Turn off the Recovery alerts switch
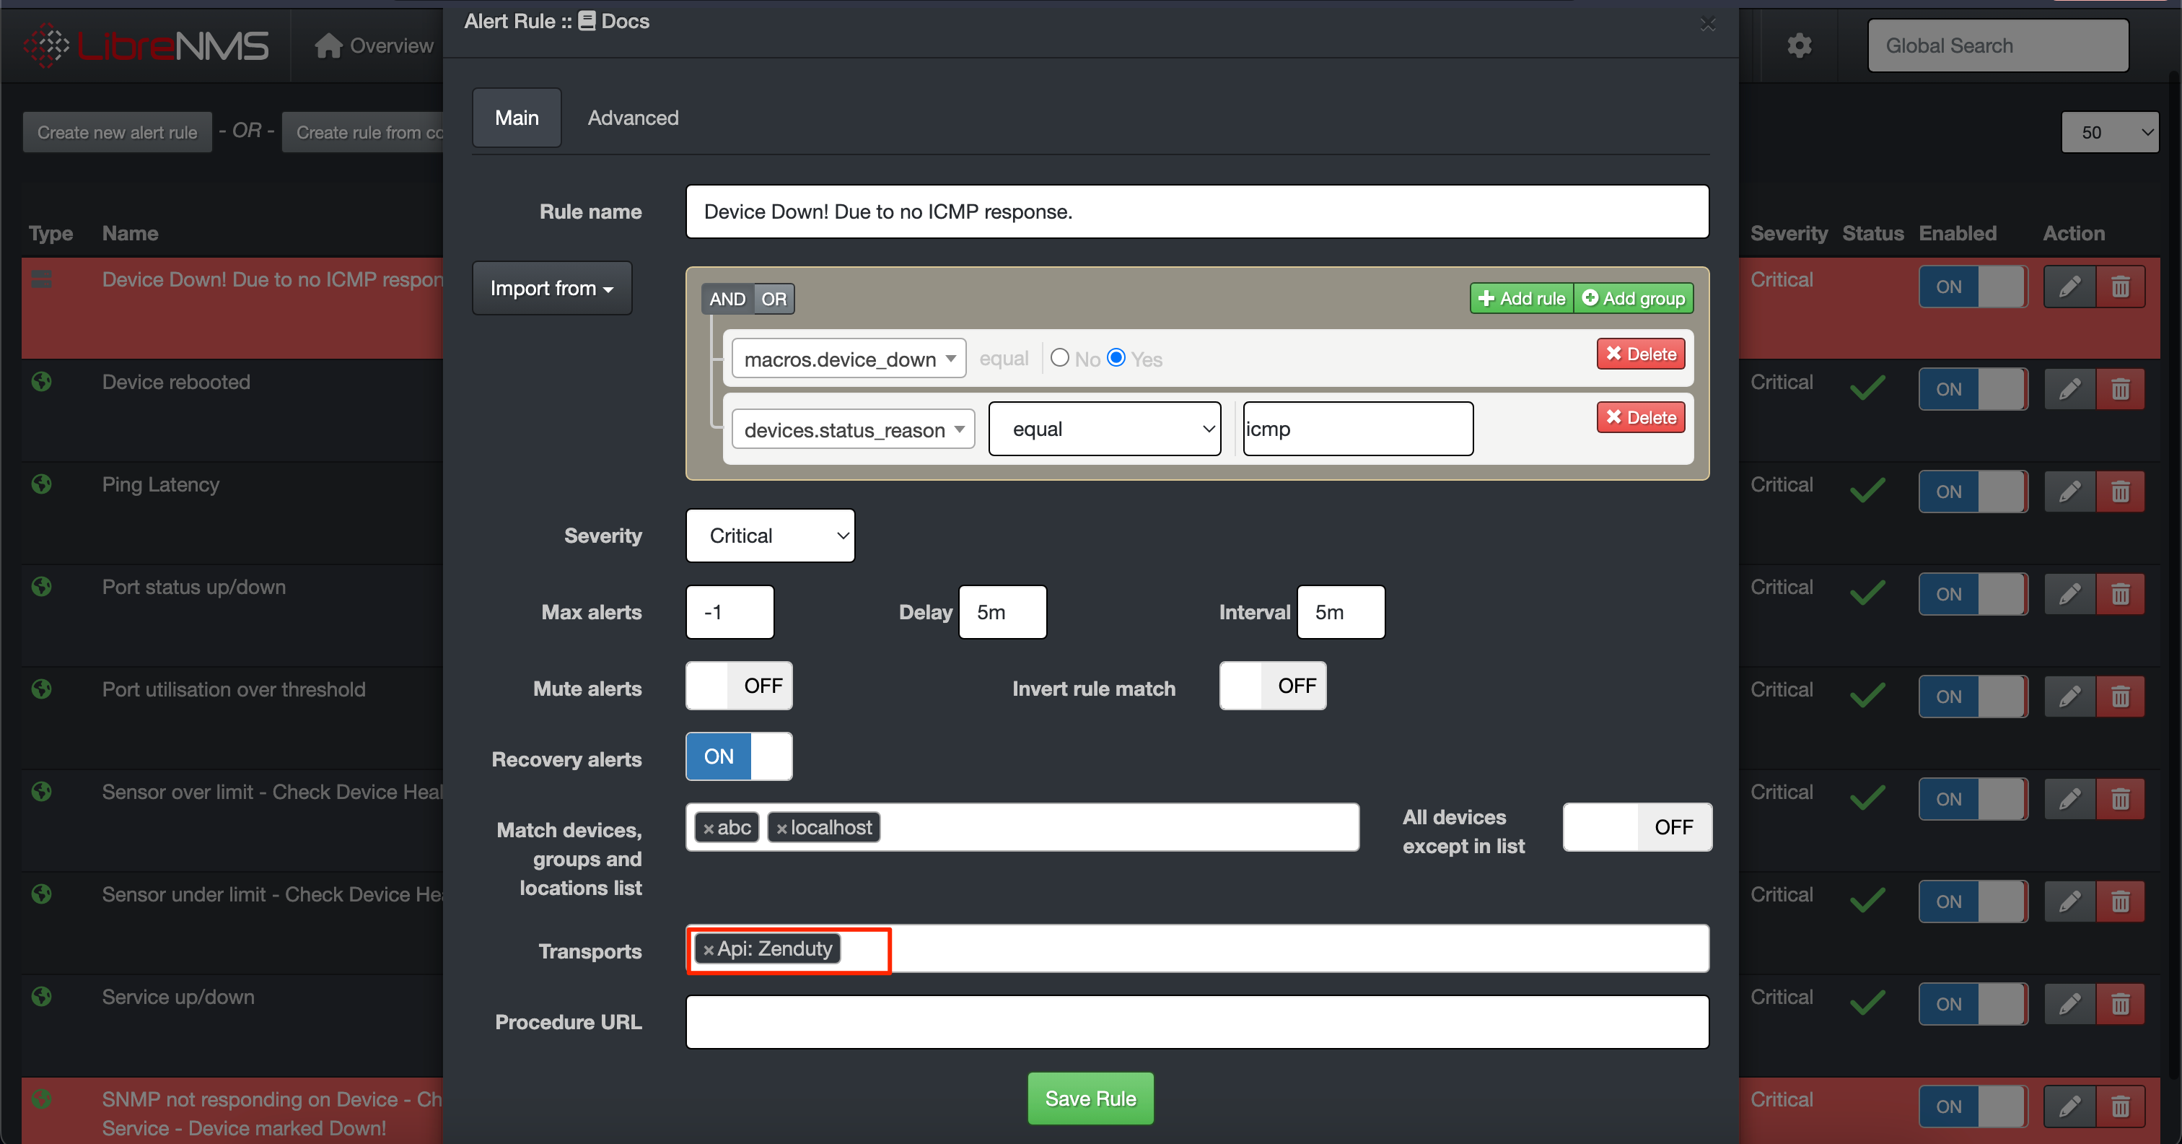This screenshot has height=1144, width=2182. (x=739, y=756)
